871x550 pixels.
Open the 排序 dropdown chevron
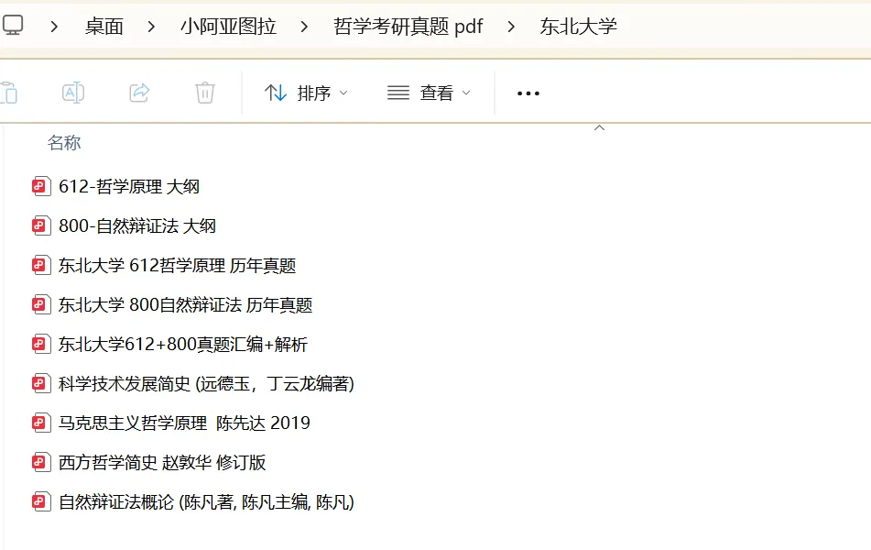(x=343, y=93)
